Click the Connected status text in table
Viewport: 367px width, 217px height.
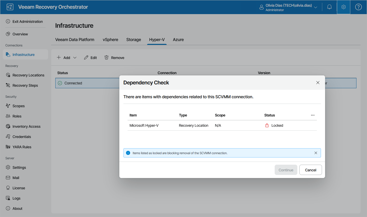coord(73,83)
